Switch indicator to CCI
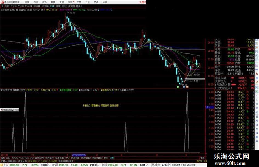The image size is (259, 167). point(32,158)
